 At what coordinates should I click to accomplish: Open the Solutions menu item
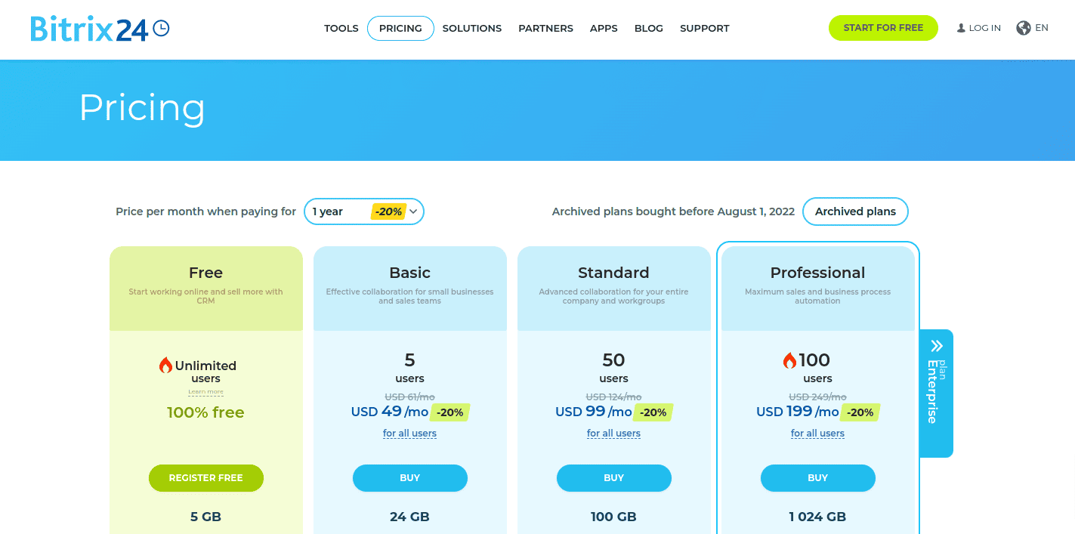[472, 29]
